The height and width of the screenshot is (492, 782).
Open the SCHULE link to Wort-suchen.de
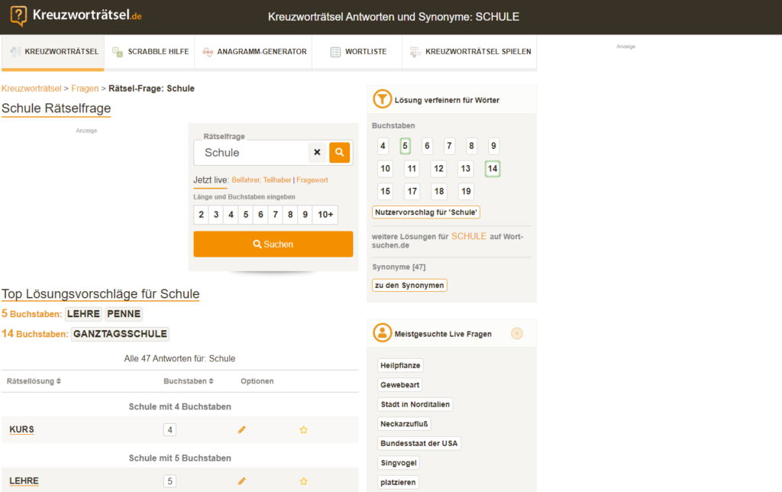pyautogui.click(x=469, y=236)
